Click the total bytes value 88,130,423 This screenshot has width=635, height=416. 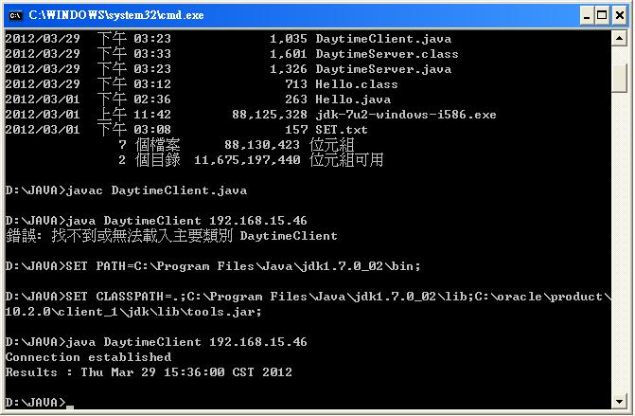[x=262, y=145]
